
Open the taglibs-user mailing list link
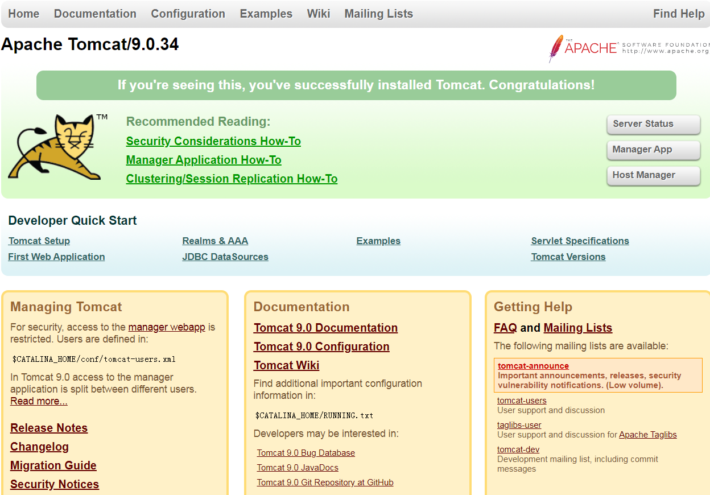[519, 425]
